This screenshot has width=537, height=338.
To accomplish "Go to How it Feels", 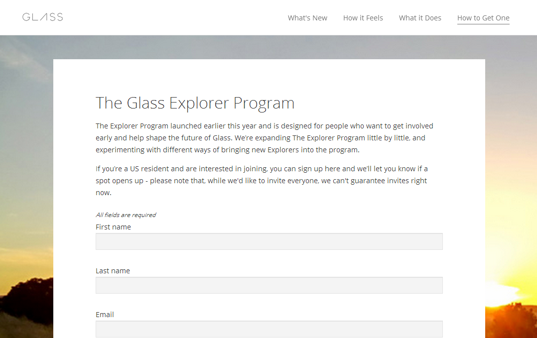I will pyautogui.click(x=363, y=18).
